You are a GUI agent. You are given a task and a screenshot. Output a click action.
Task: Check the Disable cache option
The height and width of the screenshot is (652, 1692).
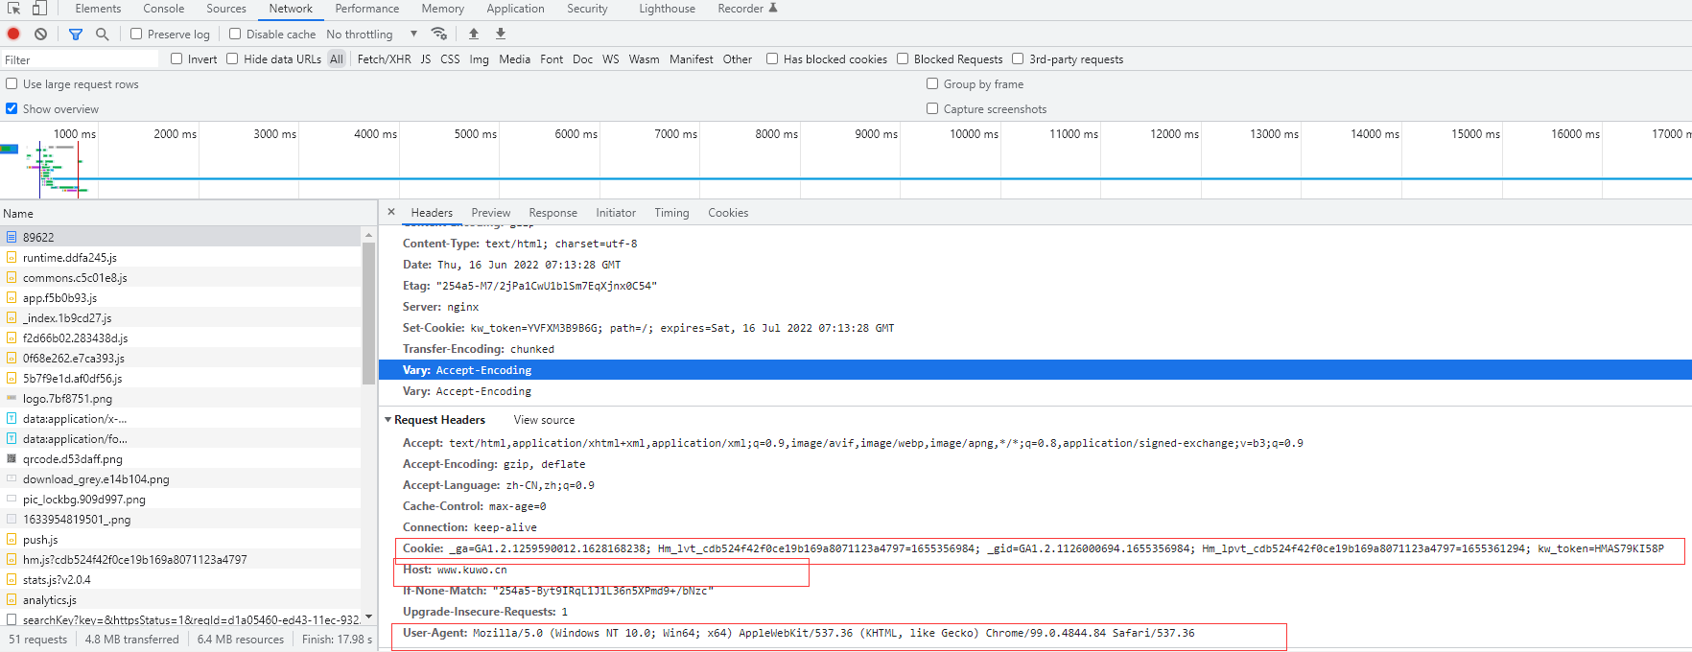[235, 34]
